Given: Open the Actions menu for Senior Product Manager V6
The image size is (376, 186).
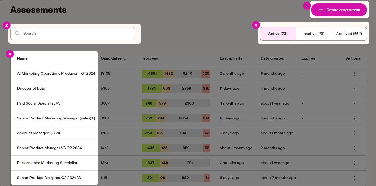Looking at the screenshot, I should coord(355,148).
